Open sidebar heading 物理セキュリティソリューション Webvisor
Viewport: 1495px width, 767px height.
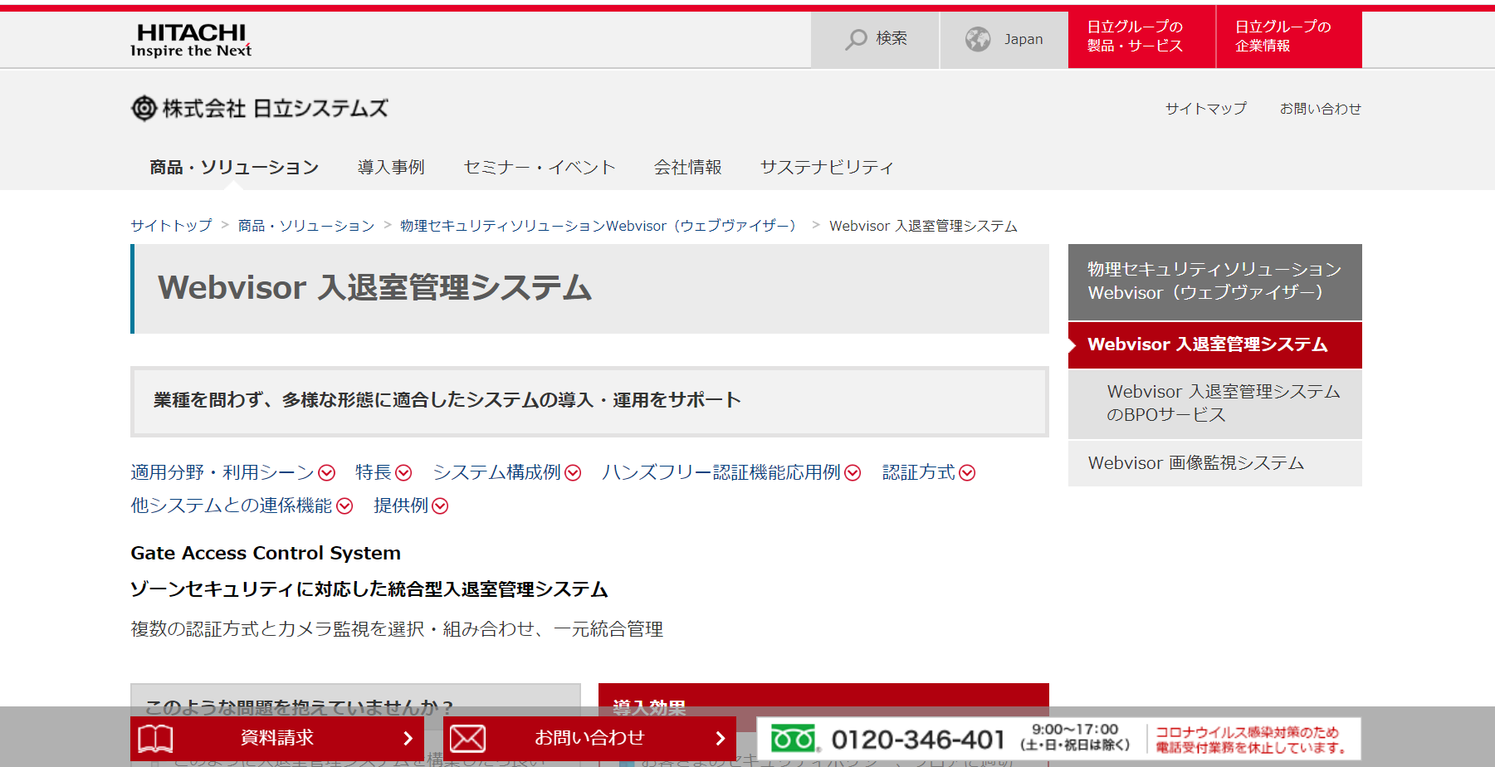[1214, 281]
